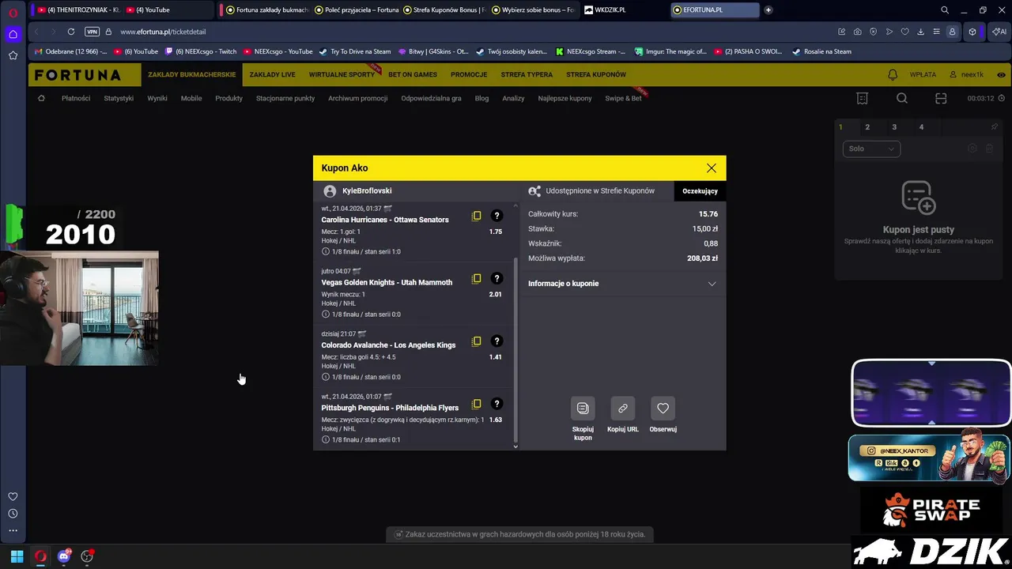The height and width of the screenshot is (569, 1012).
Task: Click the bet slip trash icon
Action: pos(989,149)
